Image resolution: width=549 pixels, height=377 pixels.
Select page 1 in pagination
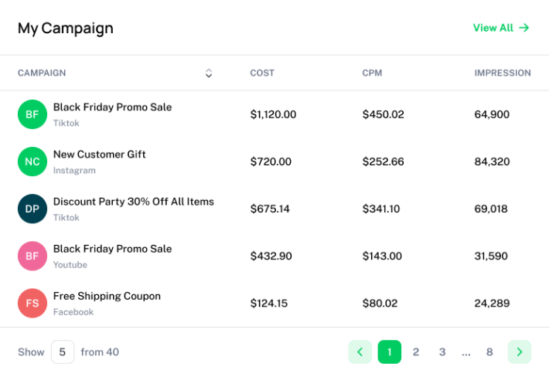tap(390, 352)
